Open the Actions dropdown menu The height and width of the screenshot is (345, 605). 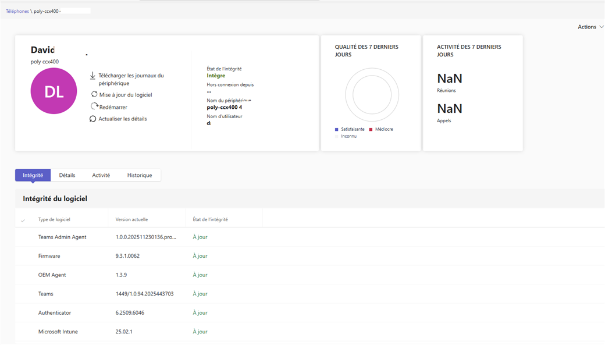pos(590,27)
